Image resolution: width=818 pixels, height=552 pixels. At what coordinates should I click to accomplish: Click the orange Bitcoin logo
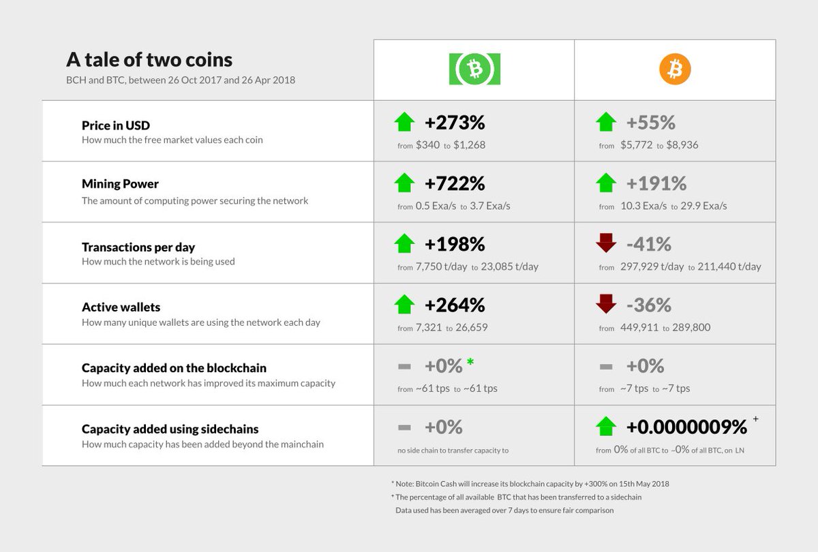tap(675, 69)
